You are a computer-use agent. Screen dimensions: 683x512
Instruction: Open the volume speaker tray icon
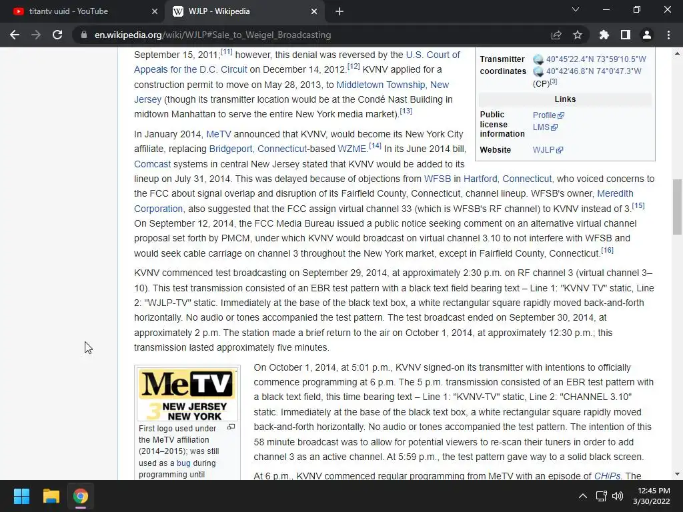tap(618, 496)
